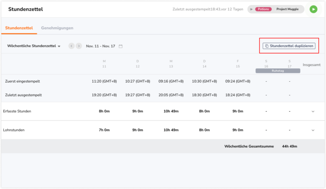This screenshot has height=189, width=326.
Task: Click the 10:30 (GMT+8) clock-in time
Action: pyautogui.click(x=204, y=81)
